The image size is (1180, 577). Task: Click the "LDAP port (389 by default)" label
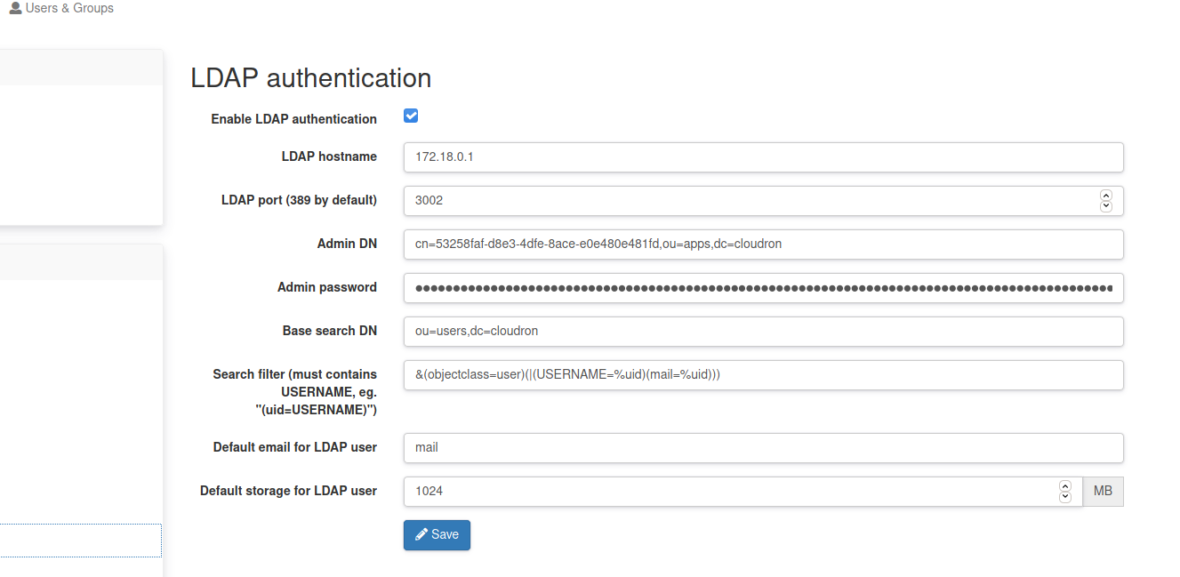coord(299,201)
